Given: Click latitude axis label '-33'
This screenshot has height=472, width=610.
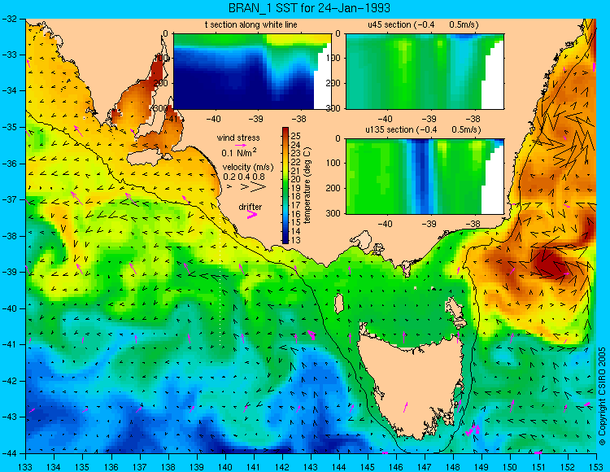Looking at the screenshot, I should tap(10, 55).
